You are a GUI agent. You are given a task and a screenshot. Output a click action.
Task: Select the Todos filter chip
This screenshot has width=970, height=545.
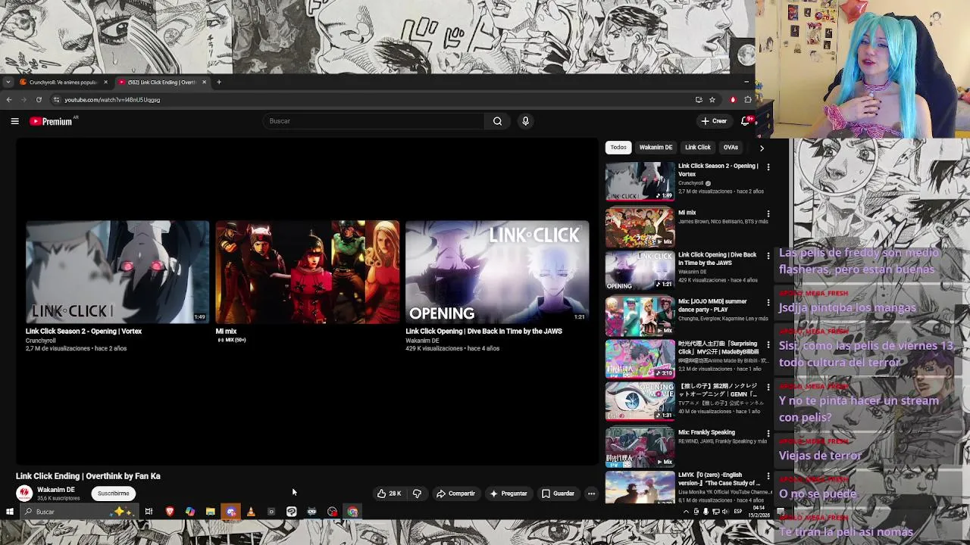coord(618,148)
